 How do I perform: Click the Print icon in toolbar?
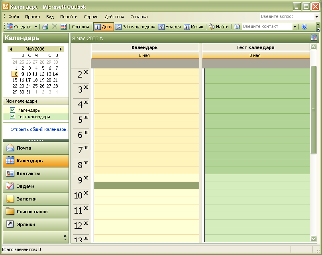45,27
